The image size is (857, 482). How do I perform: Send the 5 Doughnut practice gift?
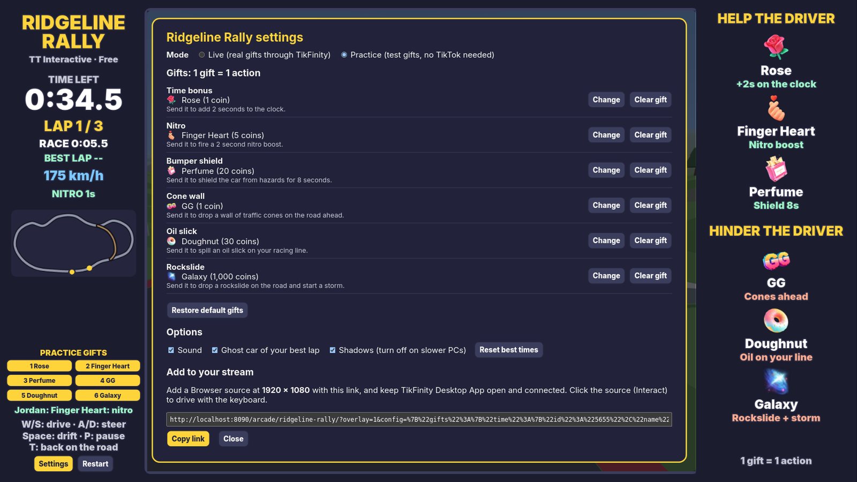[40, 395]
